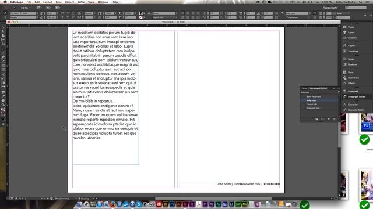
Task: Click the Character Formatting Controls 'A' icon
Action: click(x=5, y=13)
